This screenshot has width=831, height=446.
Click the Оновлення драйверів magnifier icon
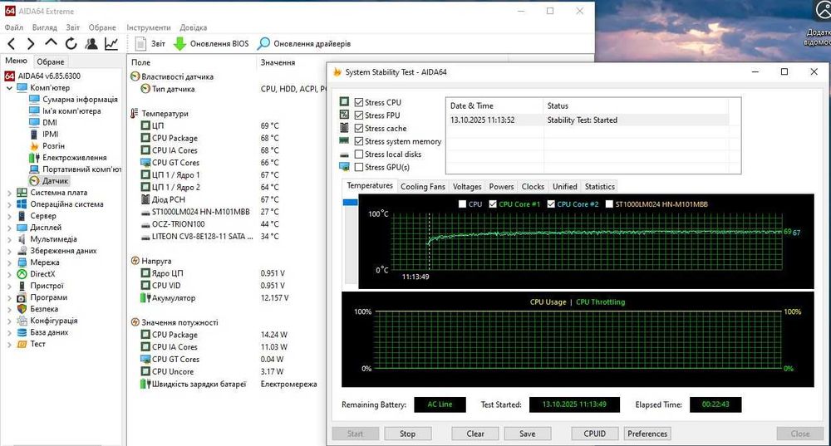[263, 43]
